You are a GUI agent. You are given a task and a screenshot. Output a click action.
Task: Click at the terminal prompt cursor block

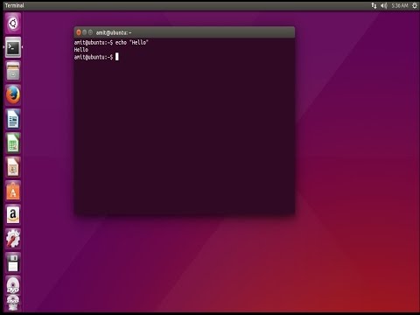point(117,57)
